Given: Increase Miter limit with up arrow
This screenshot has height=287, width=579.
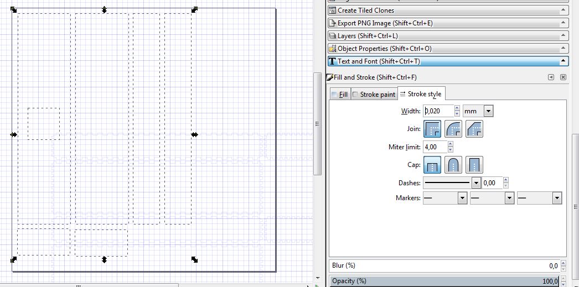Looking at the screenshot, I should click(450, 144).
